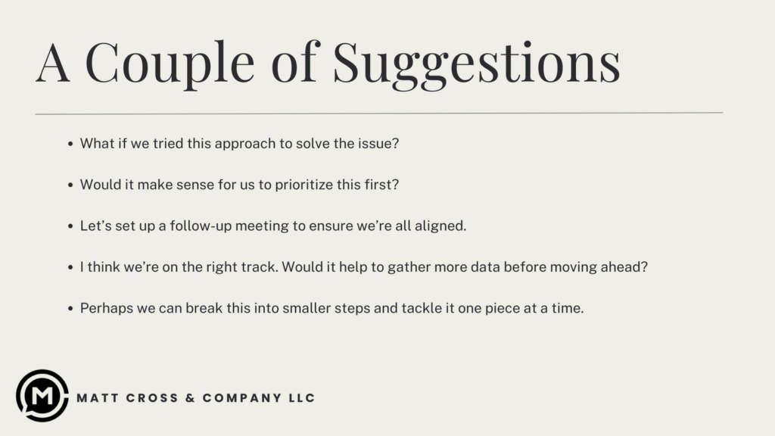
Task: Select the sentence about breaking into smaller steps
Action: [x=331, y=309]
